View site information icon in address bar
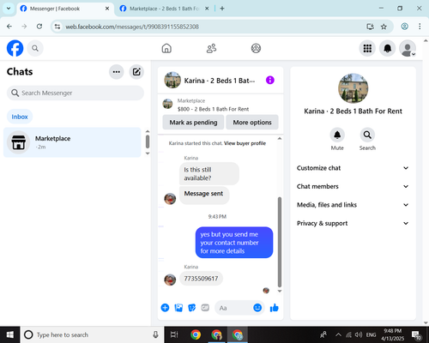The height and width of the screenshot is (343, 429). (57, 27)
